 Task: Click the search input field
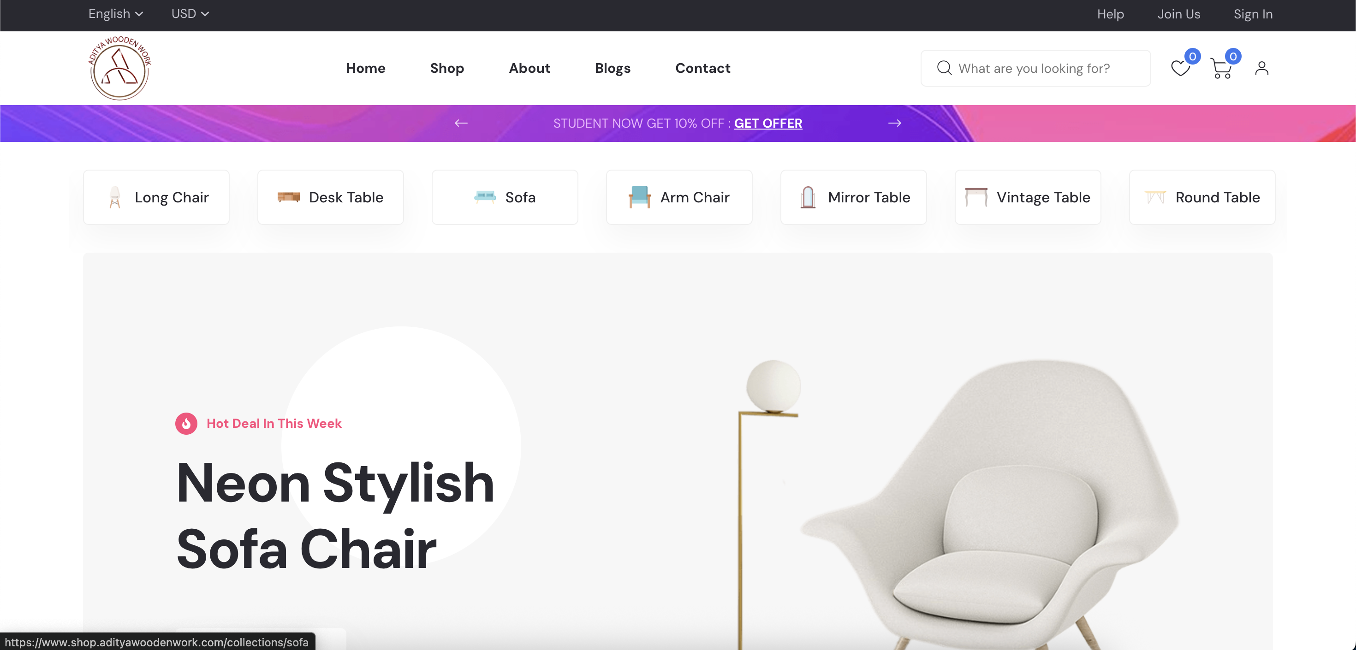click(1035, 68)
